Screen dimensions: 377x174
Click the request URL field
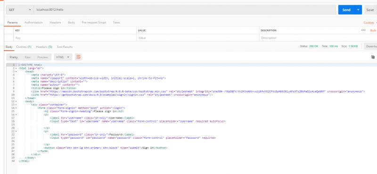pos(185,10)
